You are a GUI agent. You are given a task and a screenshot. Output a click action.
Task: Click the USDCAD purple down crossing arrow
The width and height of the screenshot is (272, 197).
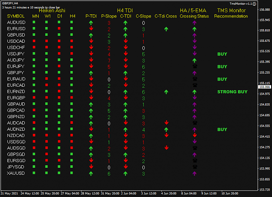click(195, 41)
